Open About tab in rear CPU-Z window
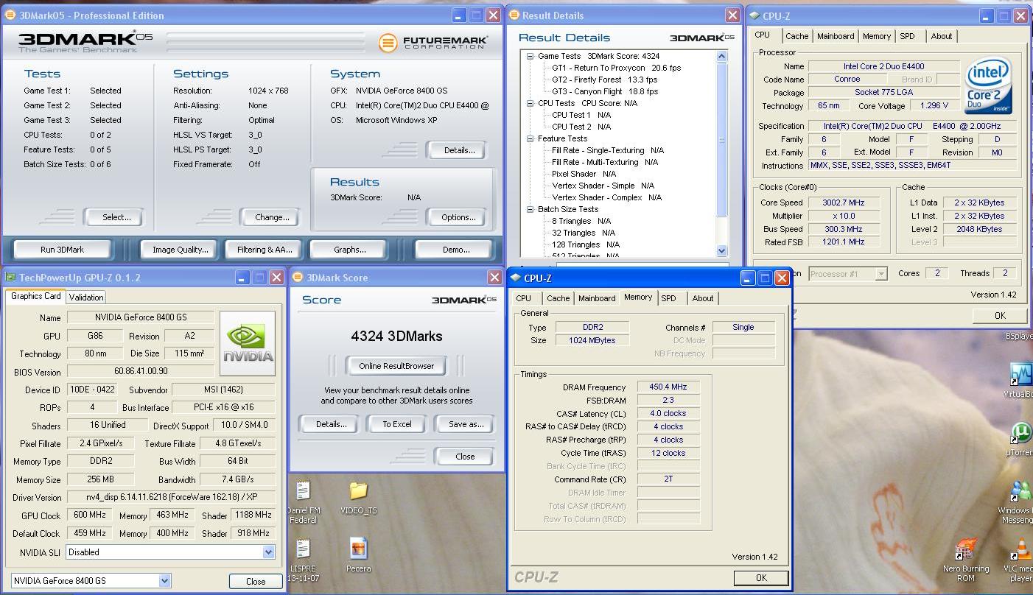This screenshot has width=1033, height=595. (x=941, y=36)
